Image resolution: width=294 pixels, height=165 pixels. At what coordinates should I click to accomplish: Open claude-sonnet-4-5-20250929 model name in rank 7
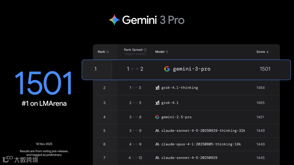189,158
